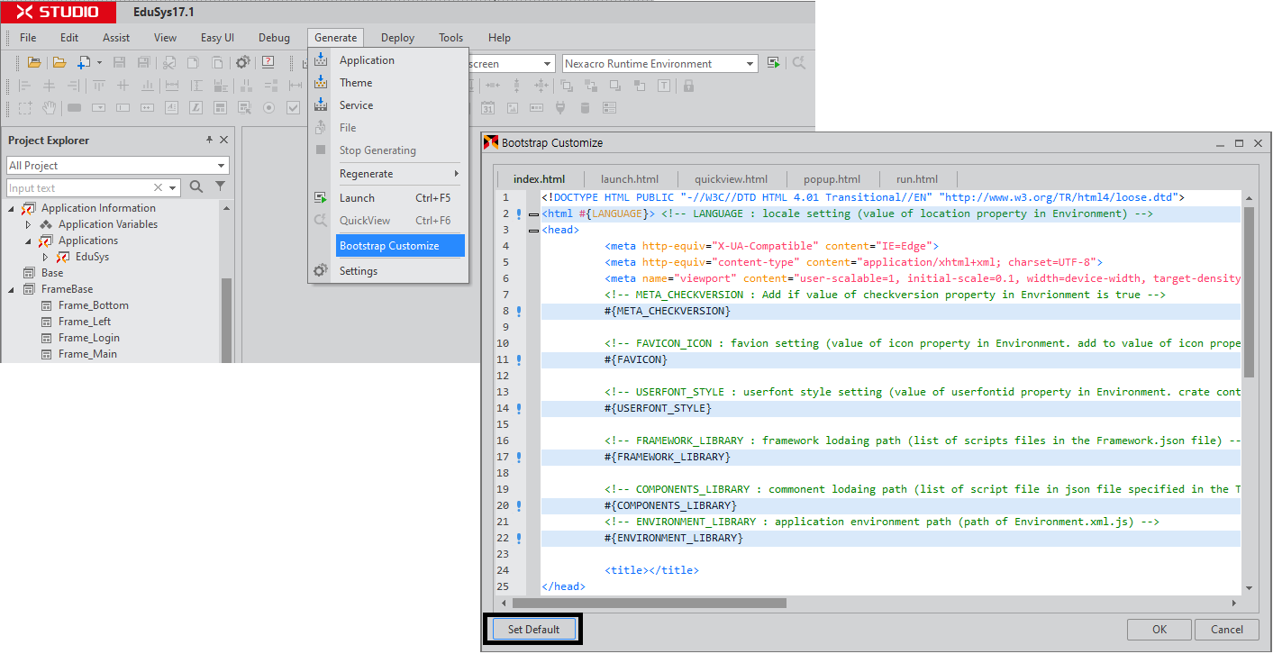Clear the Project Explorer search text
The image size is (1273, 654).
[159, 187]
